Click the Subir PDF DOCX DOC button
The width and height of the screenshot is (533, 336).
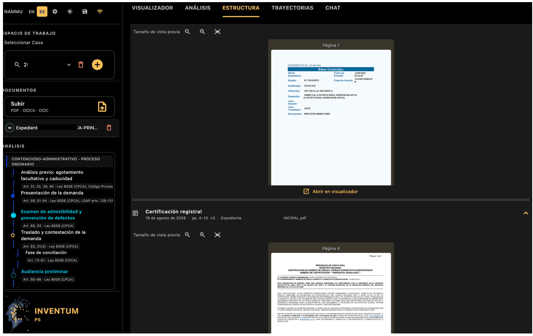59,106
